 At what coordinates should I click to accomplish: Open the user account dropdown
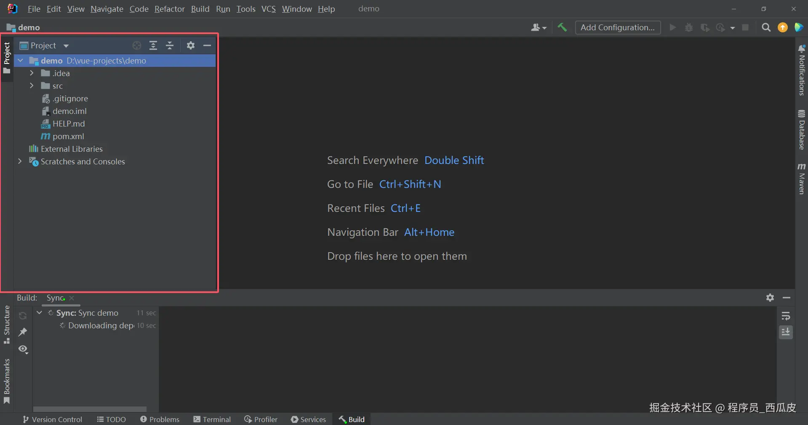click(x=539, y=27)
